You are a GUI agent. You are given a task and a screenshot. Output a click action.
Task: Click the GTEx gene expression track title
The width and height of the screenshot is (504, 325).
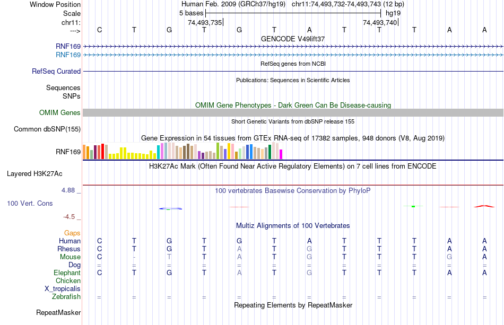[x=293, y=138]
